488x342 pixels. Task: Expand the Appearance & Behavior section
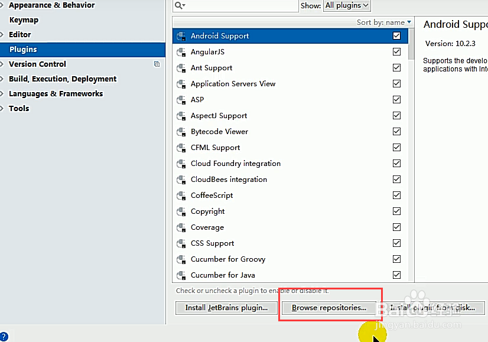click(x=2, y=5)
